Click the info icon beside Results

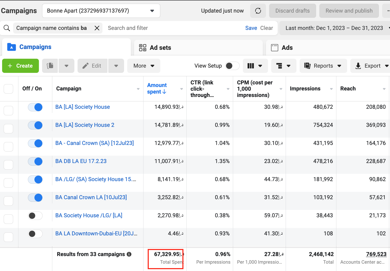point(129,254)
